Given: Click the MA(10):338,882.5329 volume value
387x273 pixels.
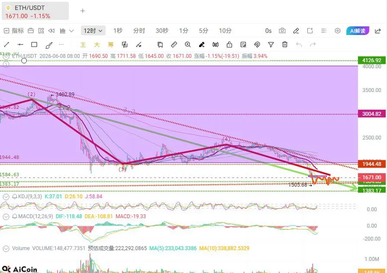Looking at the screenshot, I should pos(224,248).
